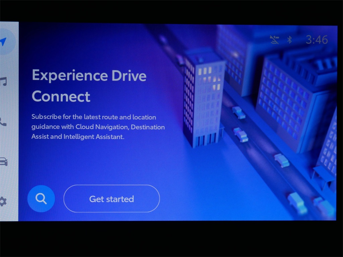Open the phone handset icon
Screen dimensions: 343x257
[3, 122]
